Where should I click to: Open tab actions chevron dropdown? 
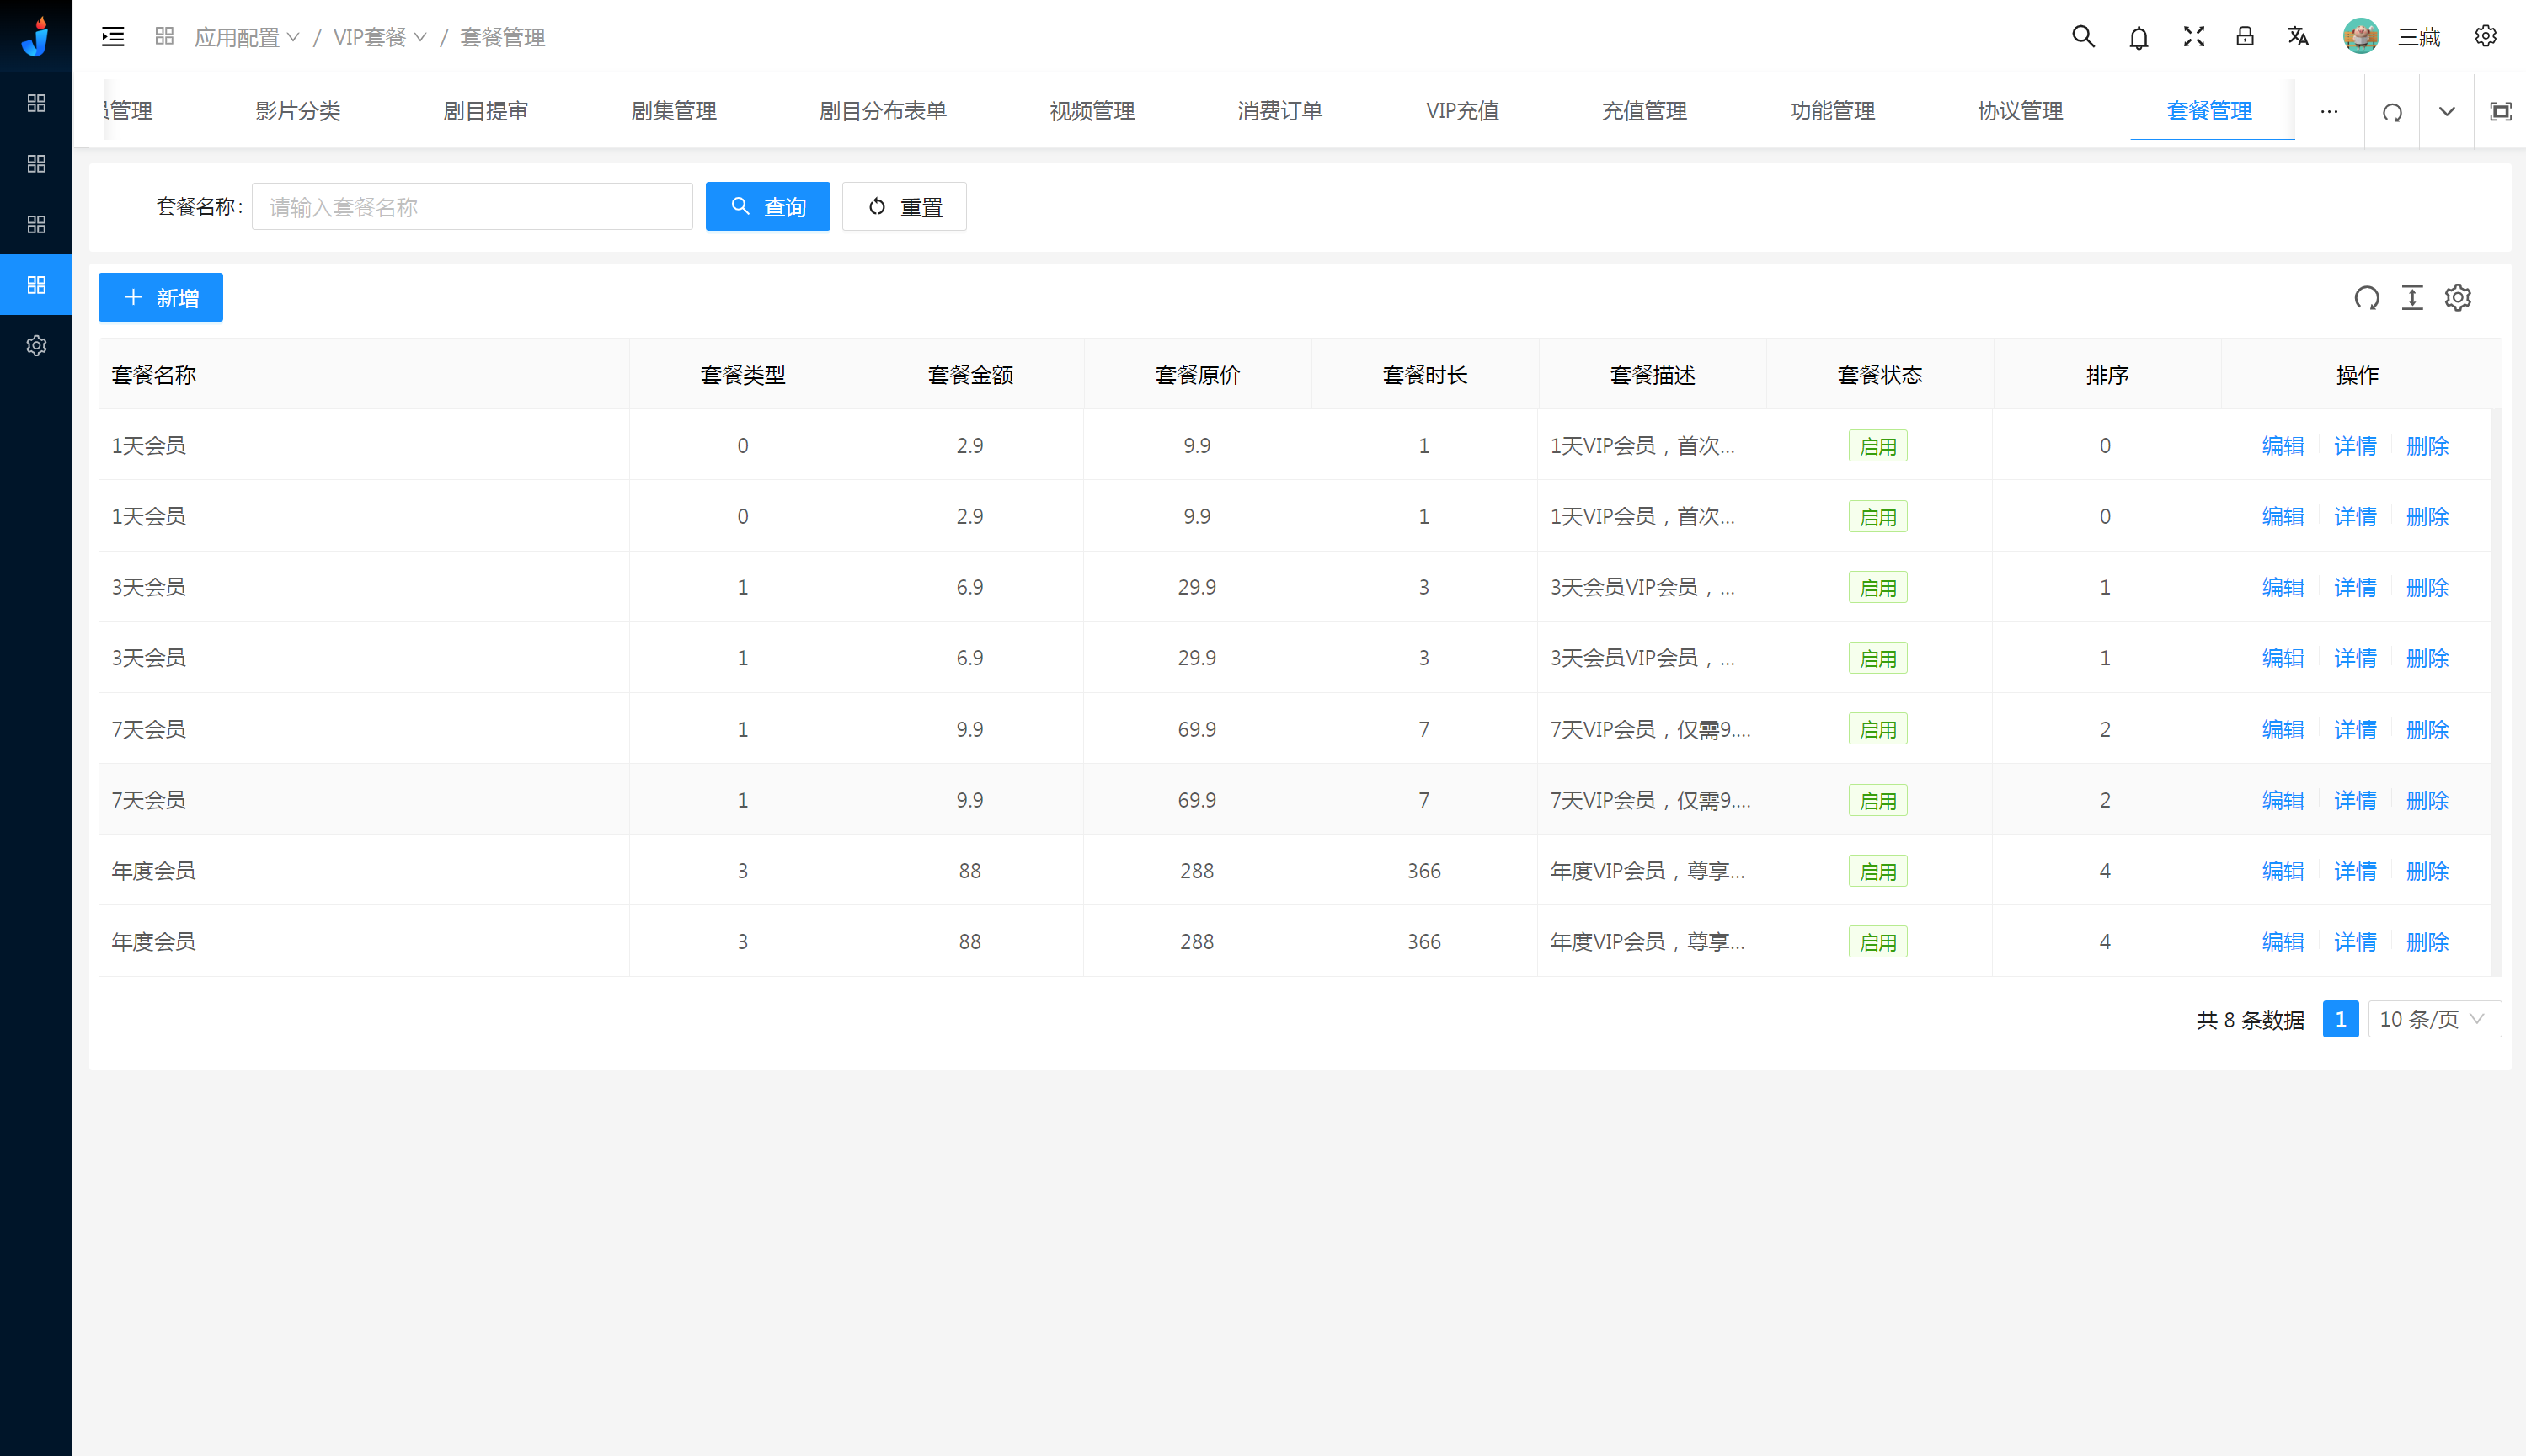pos(2446,111)
